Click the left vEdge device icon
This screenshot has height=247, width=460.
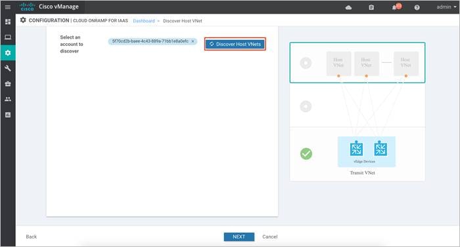[356, 149]
